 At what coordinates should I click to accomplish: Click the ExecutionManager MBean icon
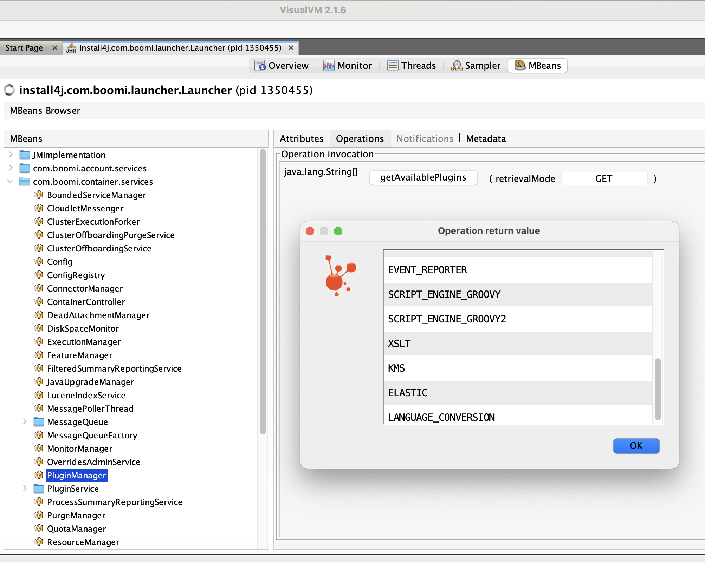39,342
